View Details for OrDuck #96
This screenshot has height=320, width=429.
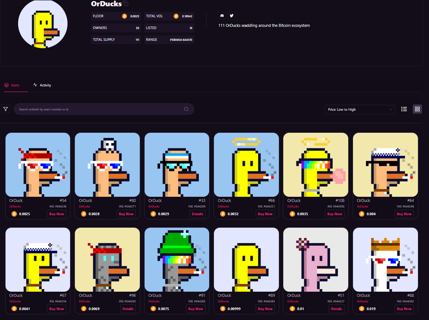click(x=128, y=309)
